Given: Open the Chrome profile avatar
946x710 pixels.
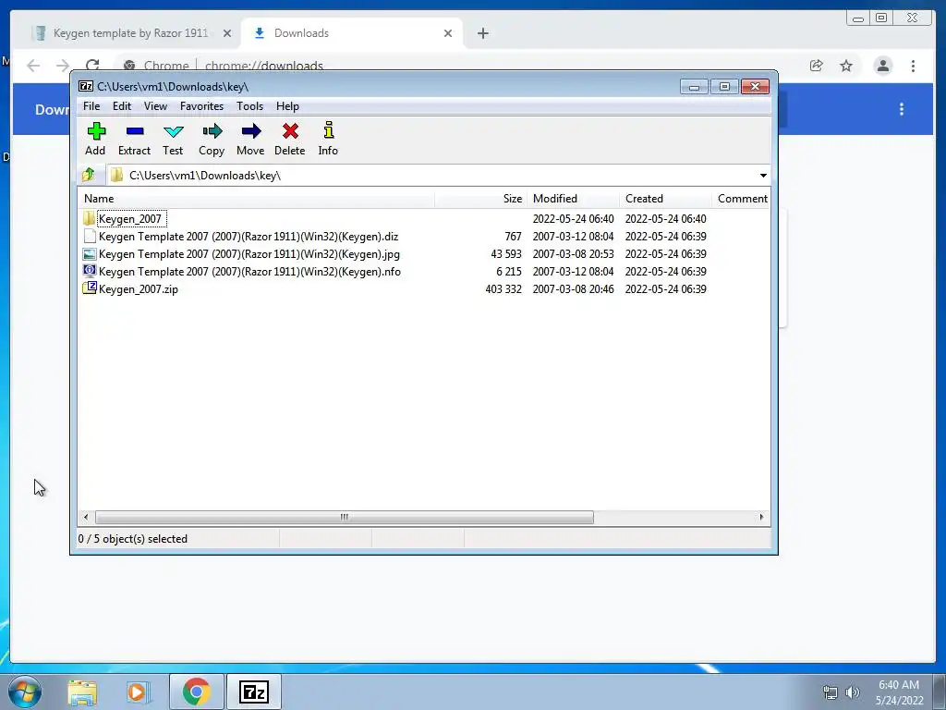Looking at the screenshot, I should point(883,66).
